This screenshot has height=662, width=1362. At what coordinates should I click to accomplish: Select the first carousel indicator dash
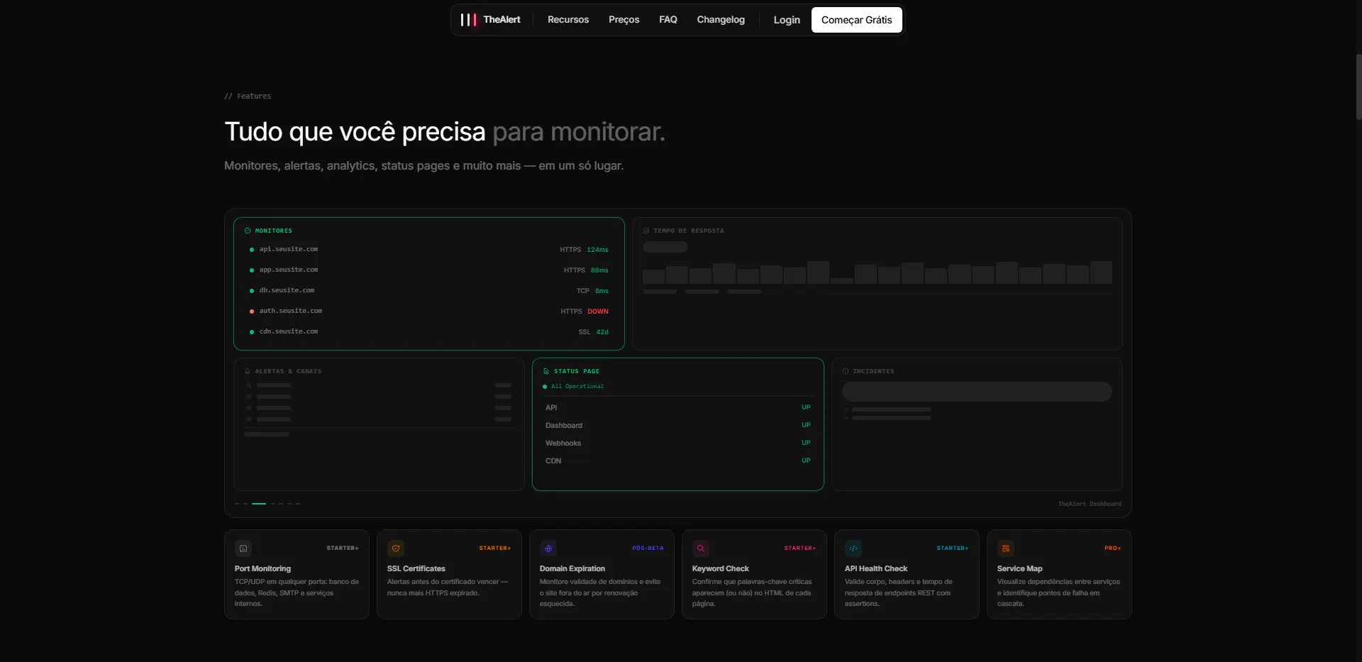(x=237, y=504)
